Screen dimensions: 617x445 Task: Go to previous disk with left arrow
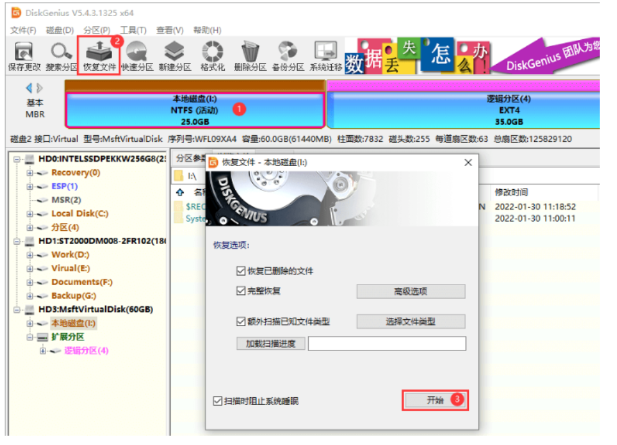[x=29, y=88]
